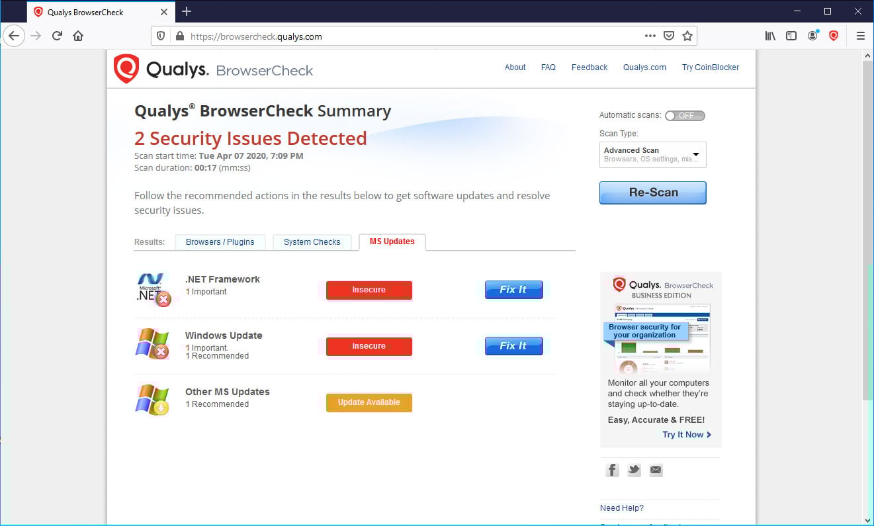
Task: Open the Qualys extension in the browser toolbar
Action: pyautogui.click(x=834, y=35)
